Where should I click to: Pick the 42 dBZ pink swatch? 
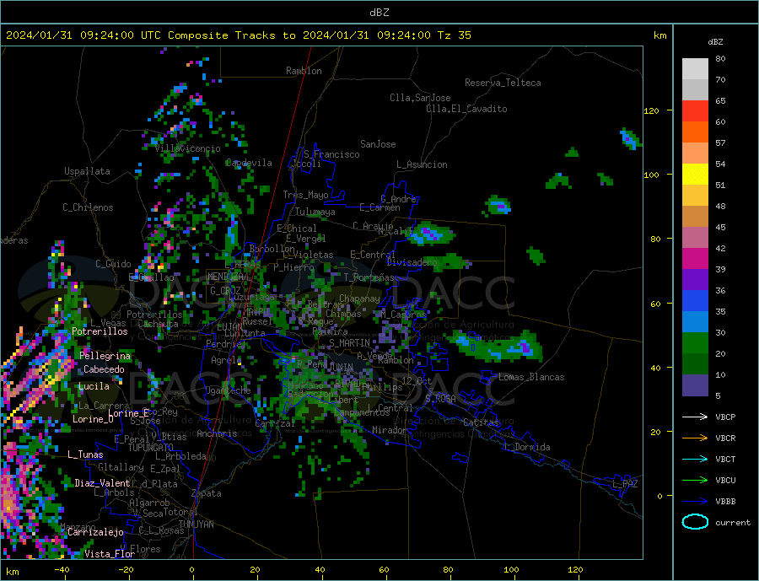pyautogui.click(x=695, y=237)
